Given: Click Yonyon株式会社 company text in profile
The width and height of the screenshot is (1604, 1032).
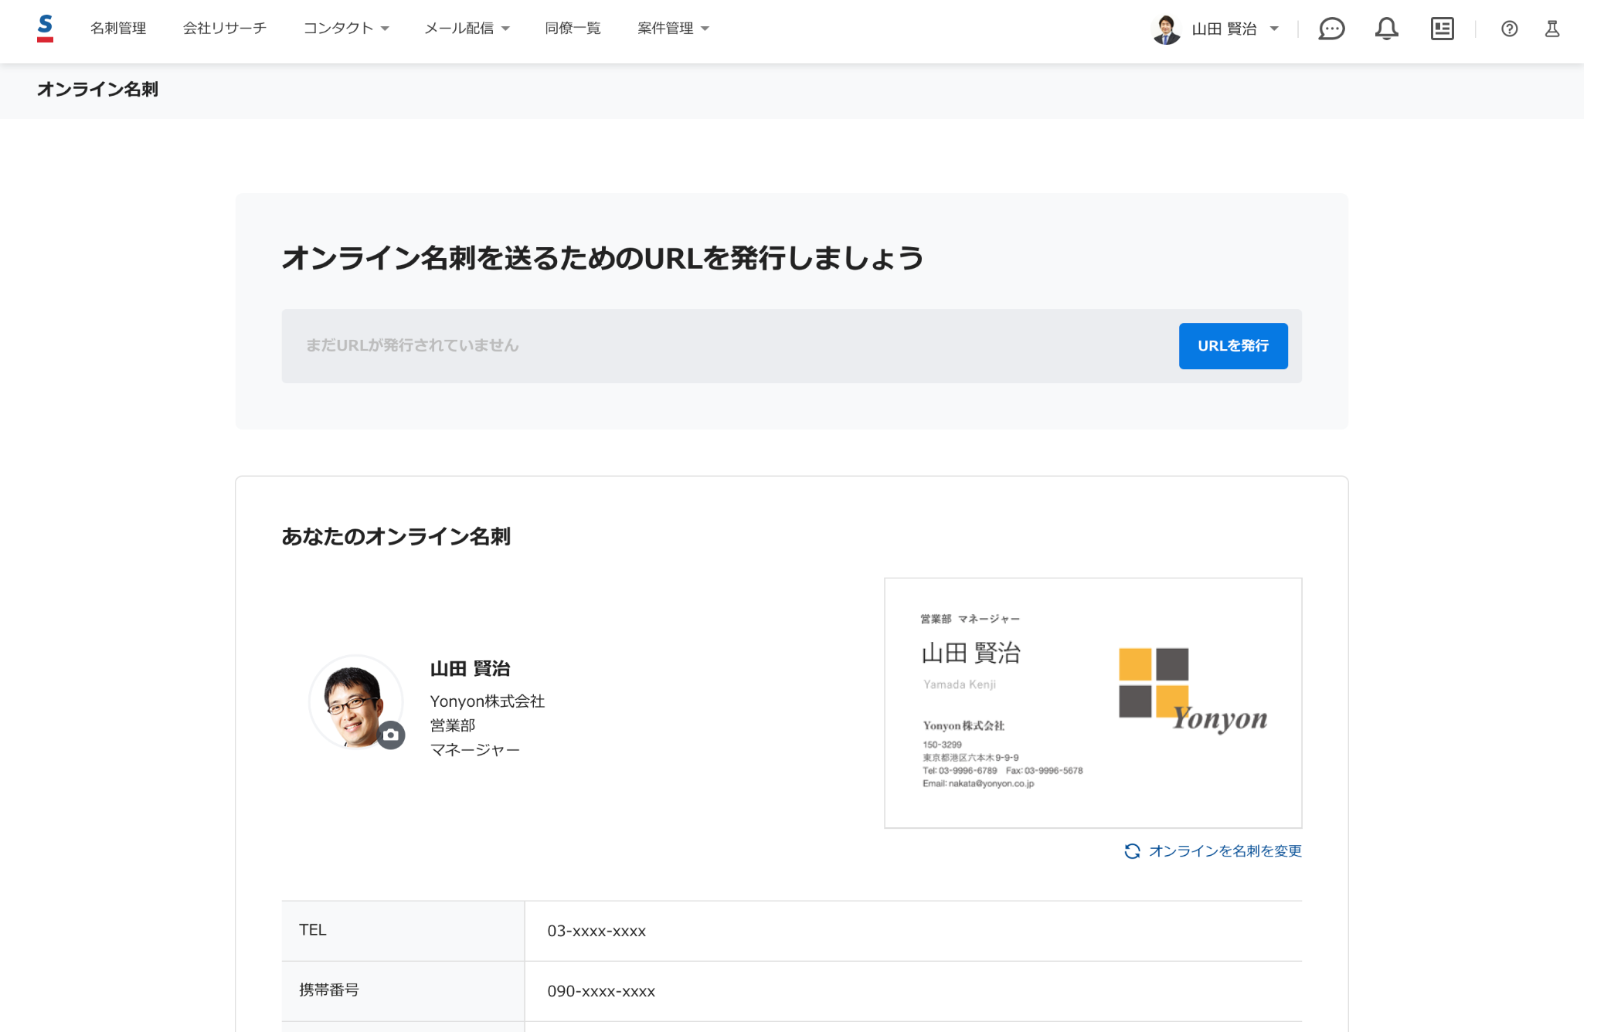Looking at the screenshot, I should pyautogui.click(x=488, y=701).
